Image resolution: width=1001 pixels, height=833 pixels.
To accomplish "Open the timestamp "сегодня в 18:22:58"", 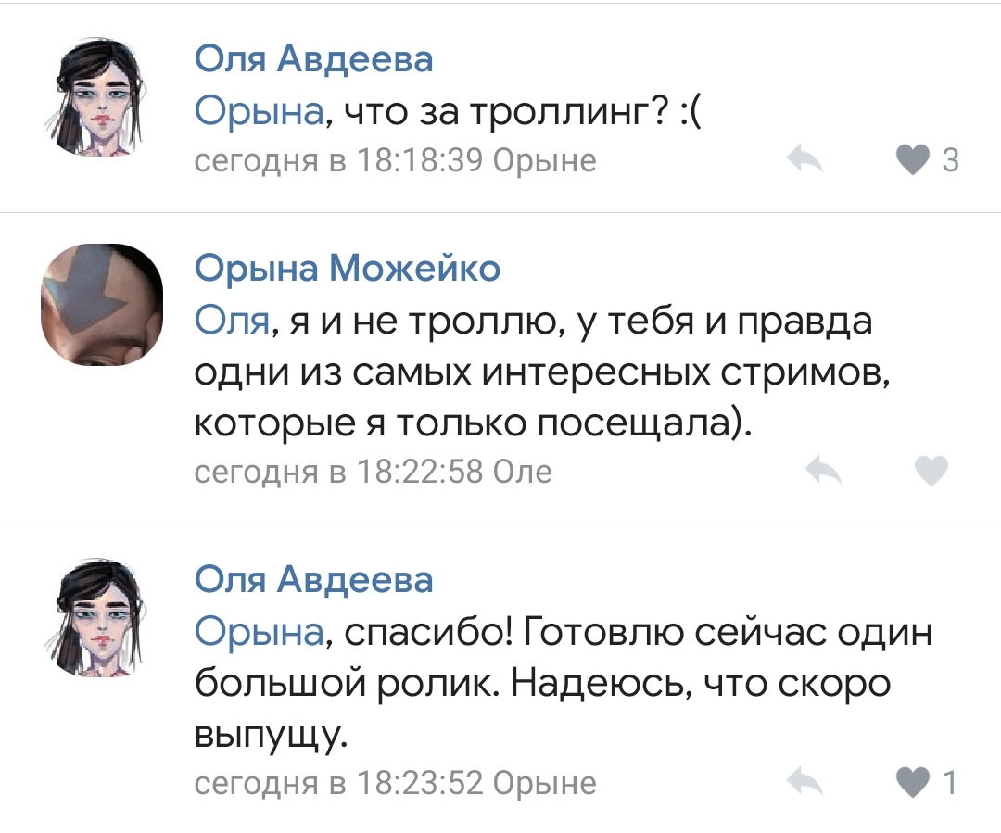I will pyautogui.click(x=338, y=473).
